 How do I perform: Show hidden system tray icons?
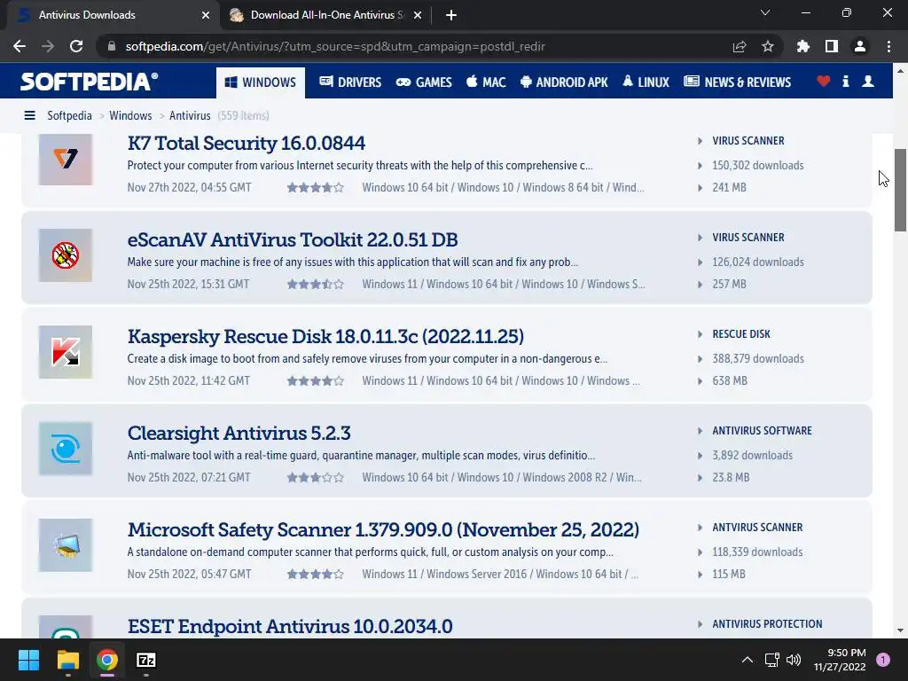point(748,660)
